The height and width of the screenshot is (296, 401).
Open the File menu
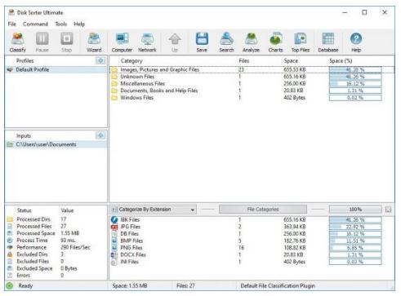pos(12,24)
